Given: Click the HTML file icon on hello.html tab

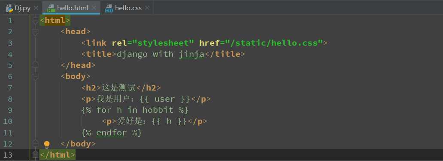Looking at the screenshot, I should point(51,8).
